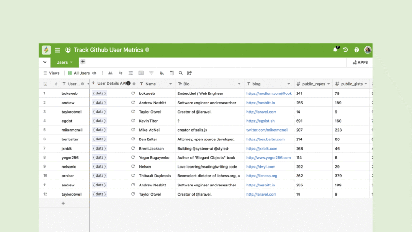Viewport: 412px width, 232px height.
Task: Open the user profile avatar
Action: pos(367,50)
